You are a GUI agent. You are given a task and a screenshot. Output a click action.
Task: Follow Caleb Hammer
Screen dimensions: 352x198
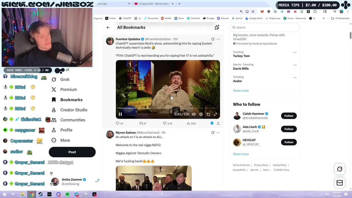coord(289,116)
